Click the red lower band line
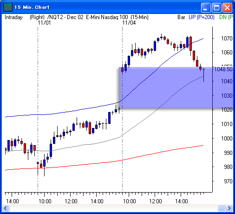The width and height of the screenshot is (235, 214). tap(104, 162)
